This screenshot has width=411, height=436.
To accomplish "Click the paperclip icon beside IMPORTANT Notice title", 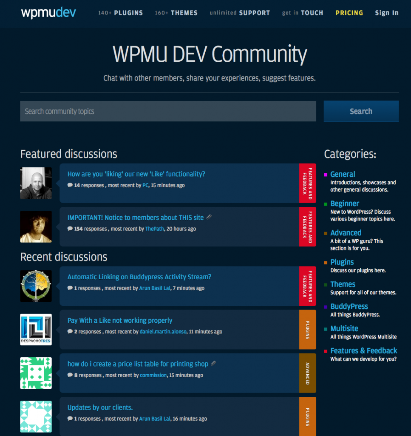I will click(x=209, y=217).
